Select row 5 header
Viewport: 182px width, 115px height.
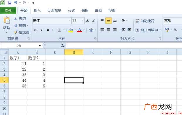pos(4,80)
